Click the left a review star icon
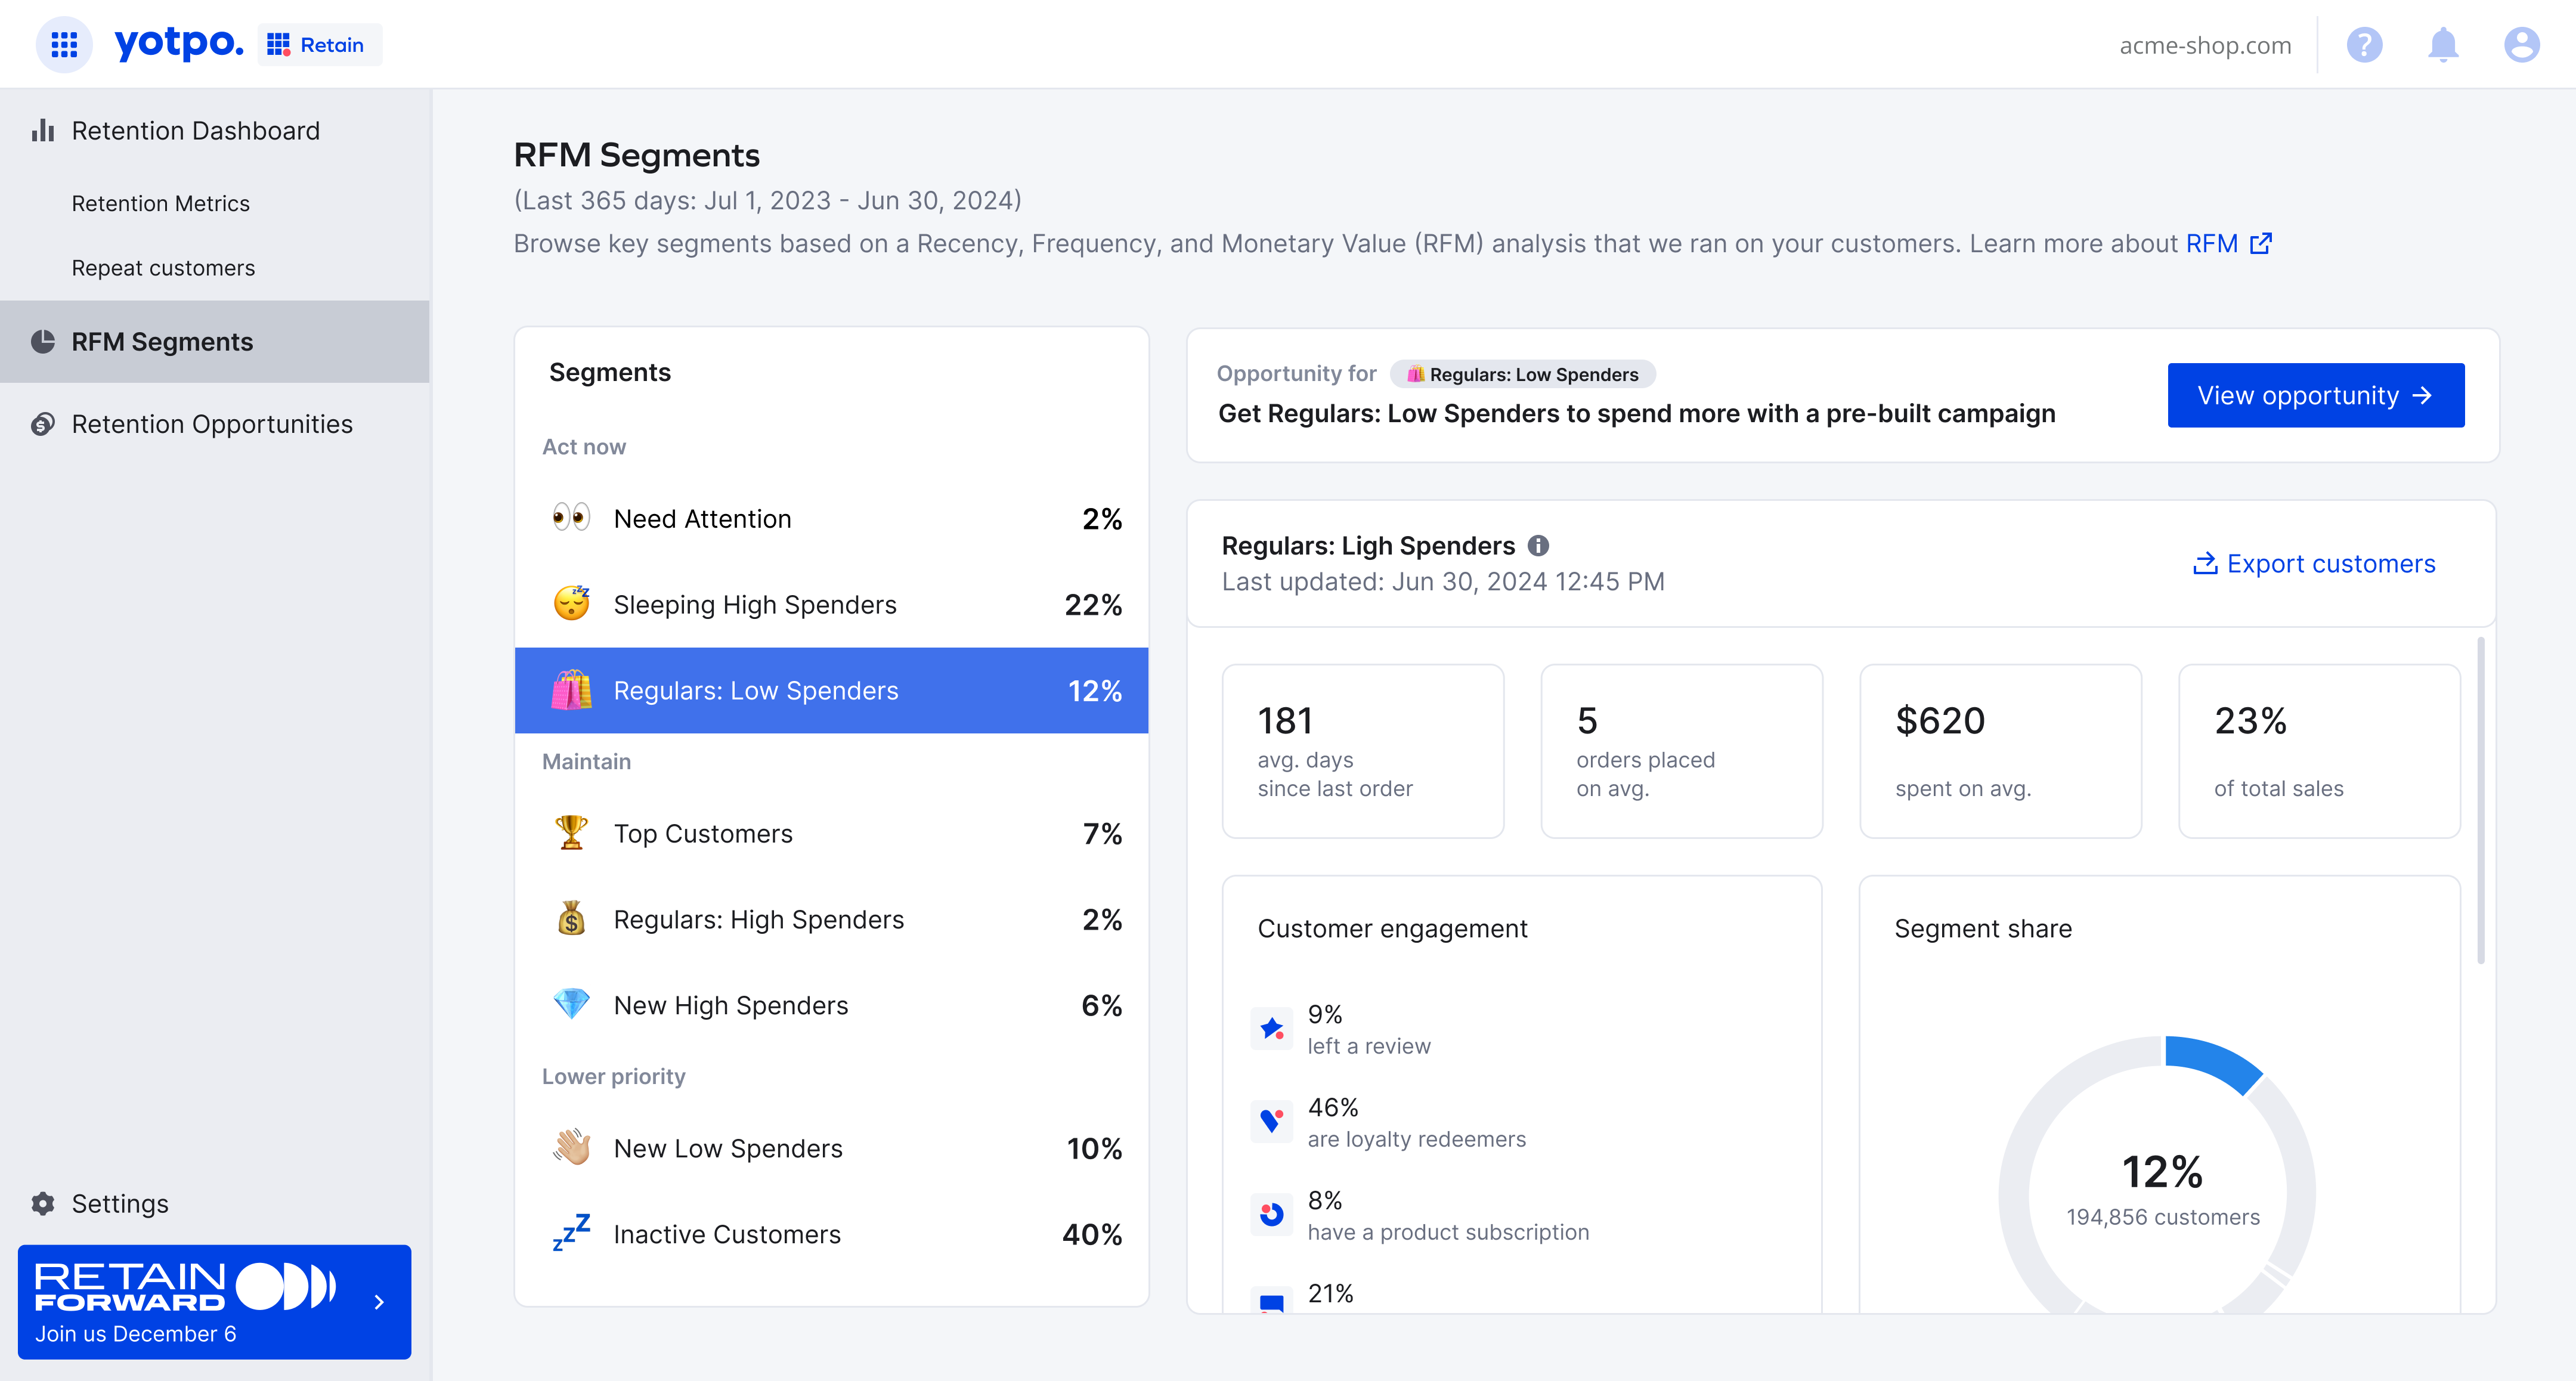 click(1271, 1028)
